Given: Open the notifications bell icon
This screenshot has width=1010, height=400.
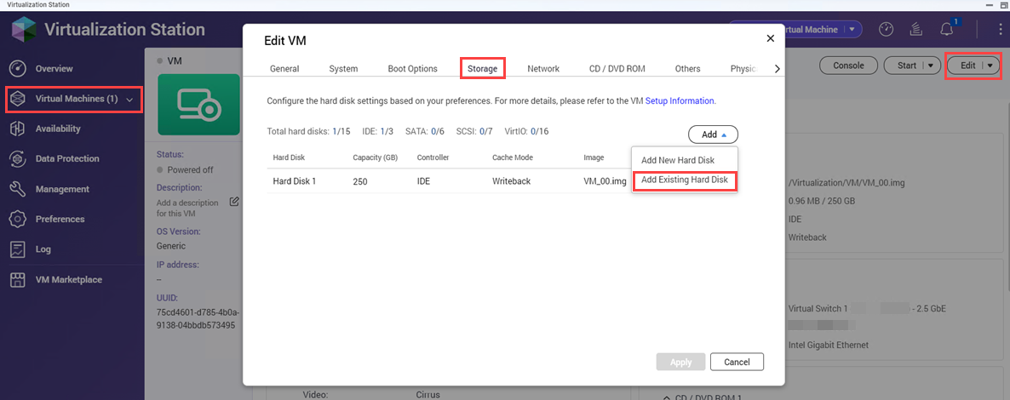Looking at the screenshot, I should click(946, 30).
